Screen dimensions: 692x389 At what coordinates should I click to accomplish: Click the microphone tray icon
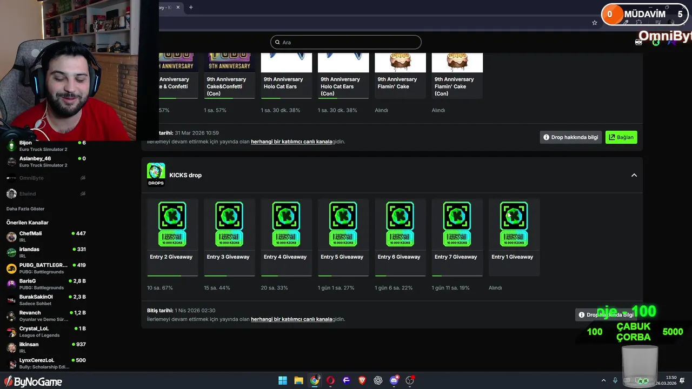click(615, 380)
